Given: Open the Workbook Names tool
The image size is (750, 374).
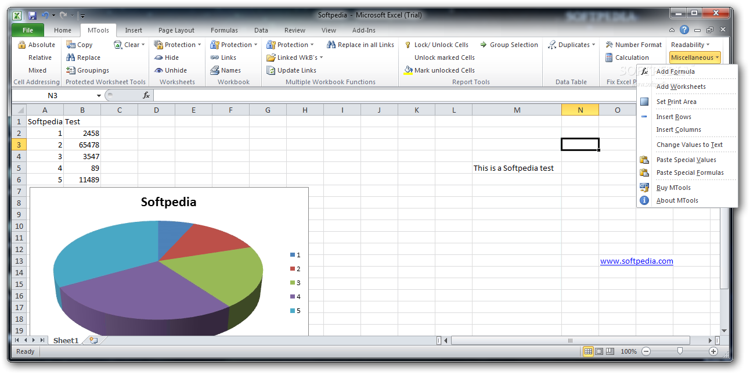Looking at the screenshot, I should point(225,70).
